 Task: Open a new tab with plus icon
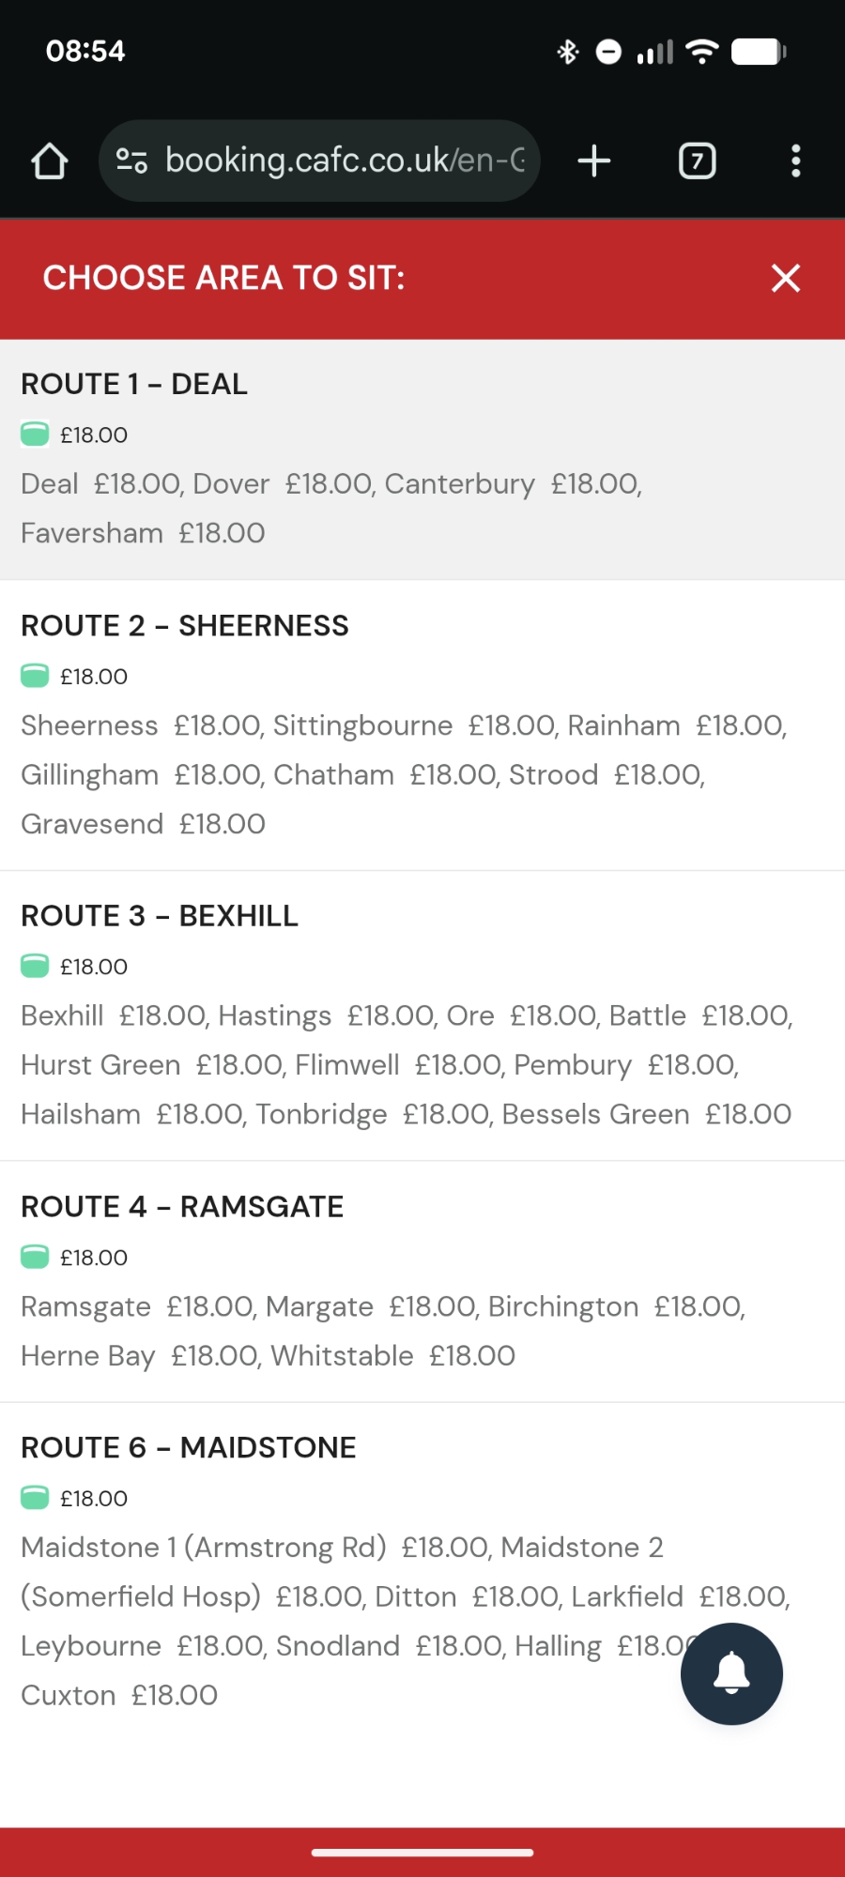pos(594,161)
